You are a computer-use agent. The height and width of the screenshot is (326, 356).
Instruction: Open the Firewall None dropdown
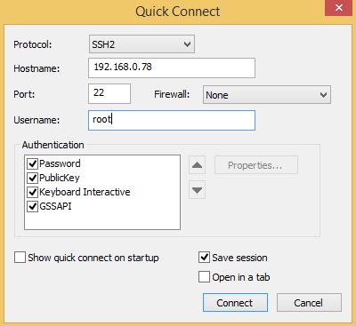(x=267, y=95)
